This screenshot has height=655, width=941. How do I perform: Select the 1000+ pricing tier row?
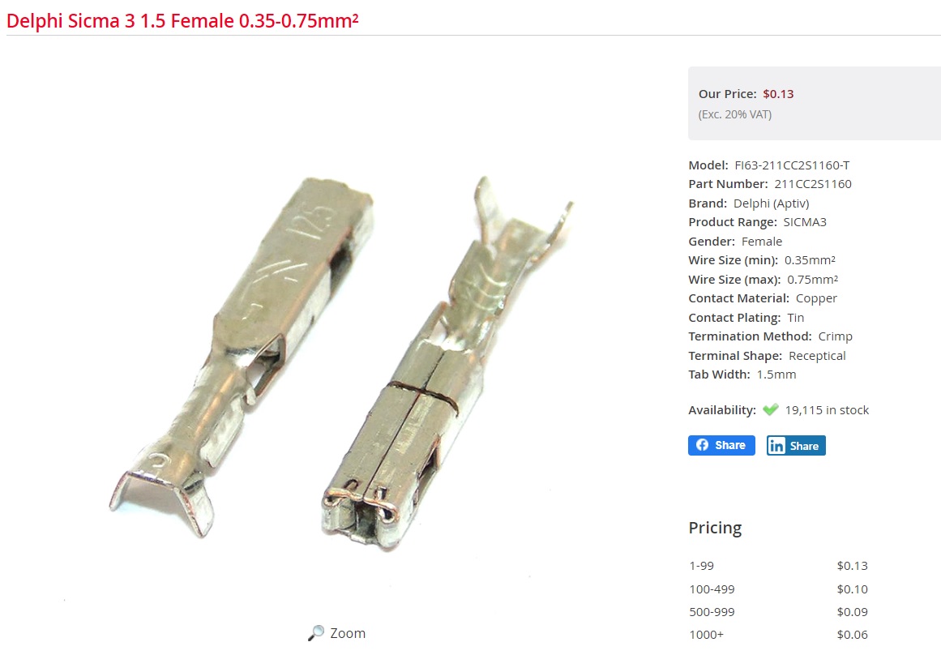(x=778, y=635)
